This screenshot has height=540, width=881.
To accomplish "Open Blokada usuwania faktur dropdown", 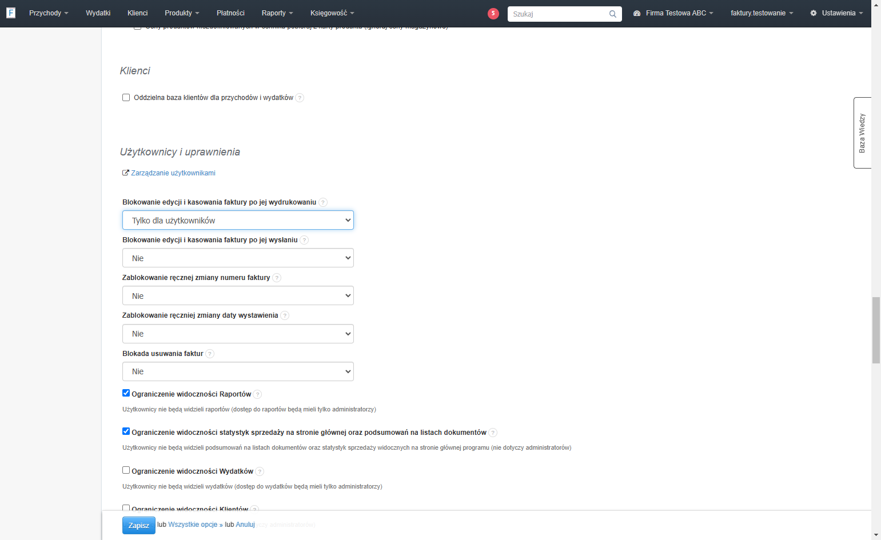I will [238, 371].
